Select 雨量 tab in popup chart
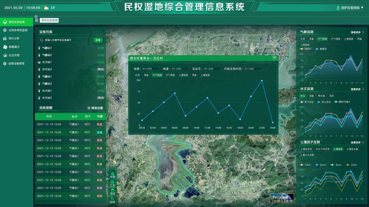Image resolution: width=369 pixels, height=207 pixels. pos(195,75)
